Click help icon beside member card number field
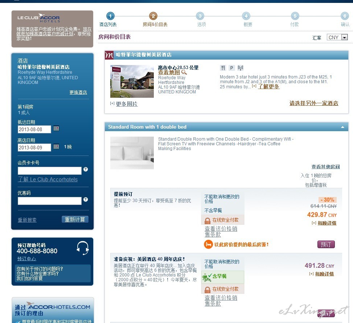This screenshot has width=353, height=323. click(x=86, y=169)
